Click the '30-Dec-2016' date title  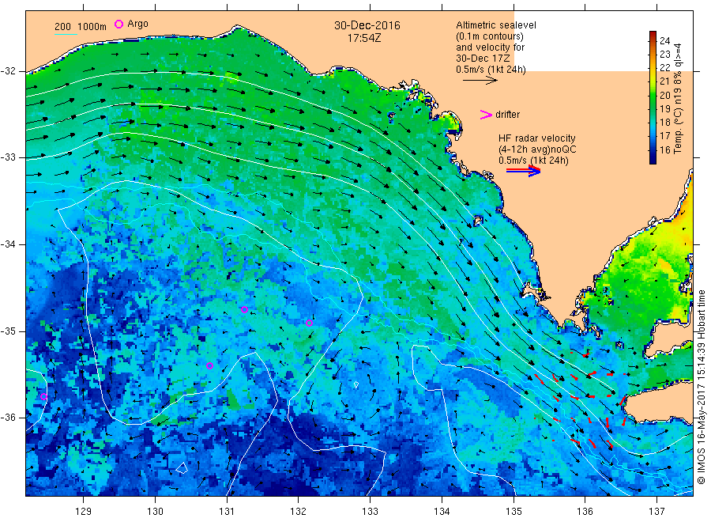(x=367, y=25)
